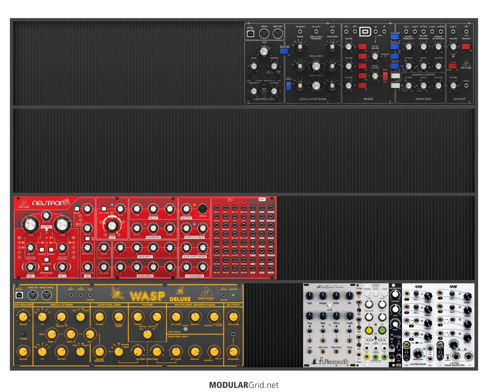Click the Filter Emphasis knob

(423, 47)
